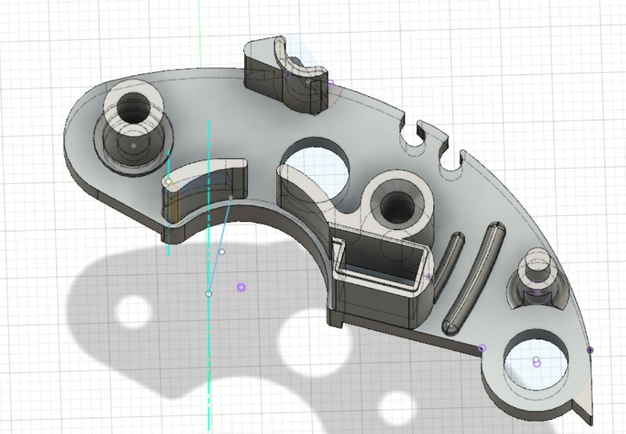Select the center point of the bottom-right hole
This screenshot has width=626, height=434.
coord(536,361)
